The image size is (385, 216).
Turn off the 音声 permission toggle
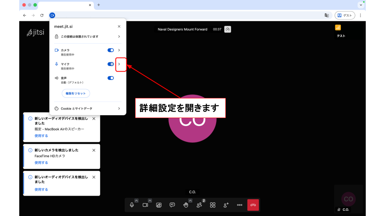111,78
